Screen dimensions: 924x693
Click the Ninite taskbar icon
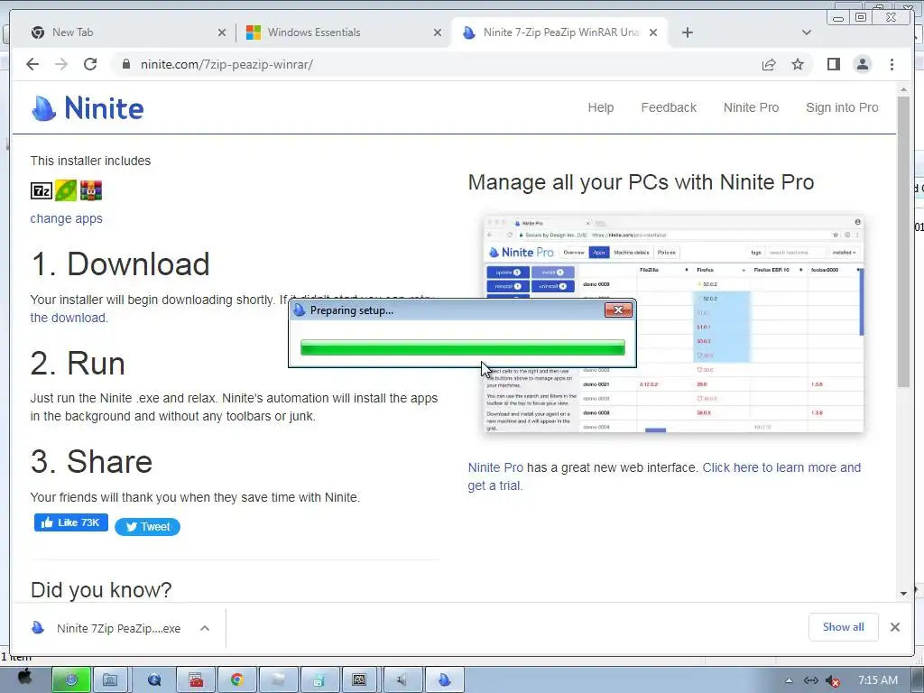[444, 680]
